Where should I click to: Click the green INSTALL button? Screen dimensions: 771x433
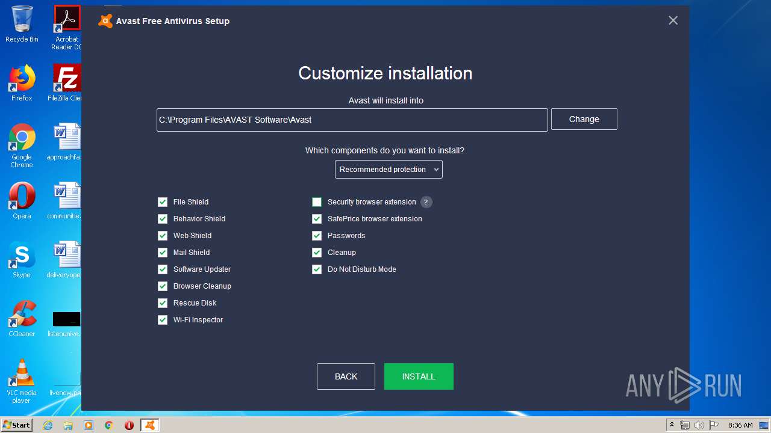pos(419,376)
